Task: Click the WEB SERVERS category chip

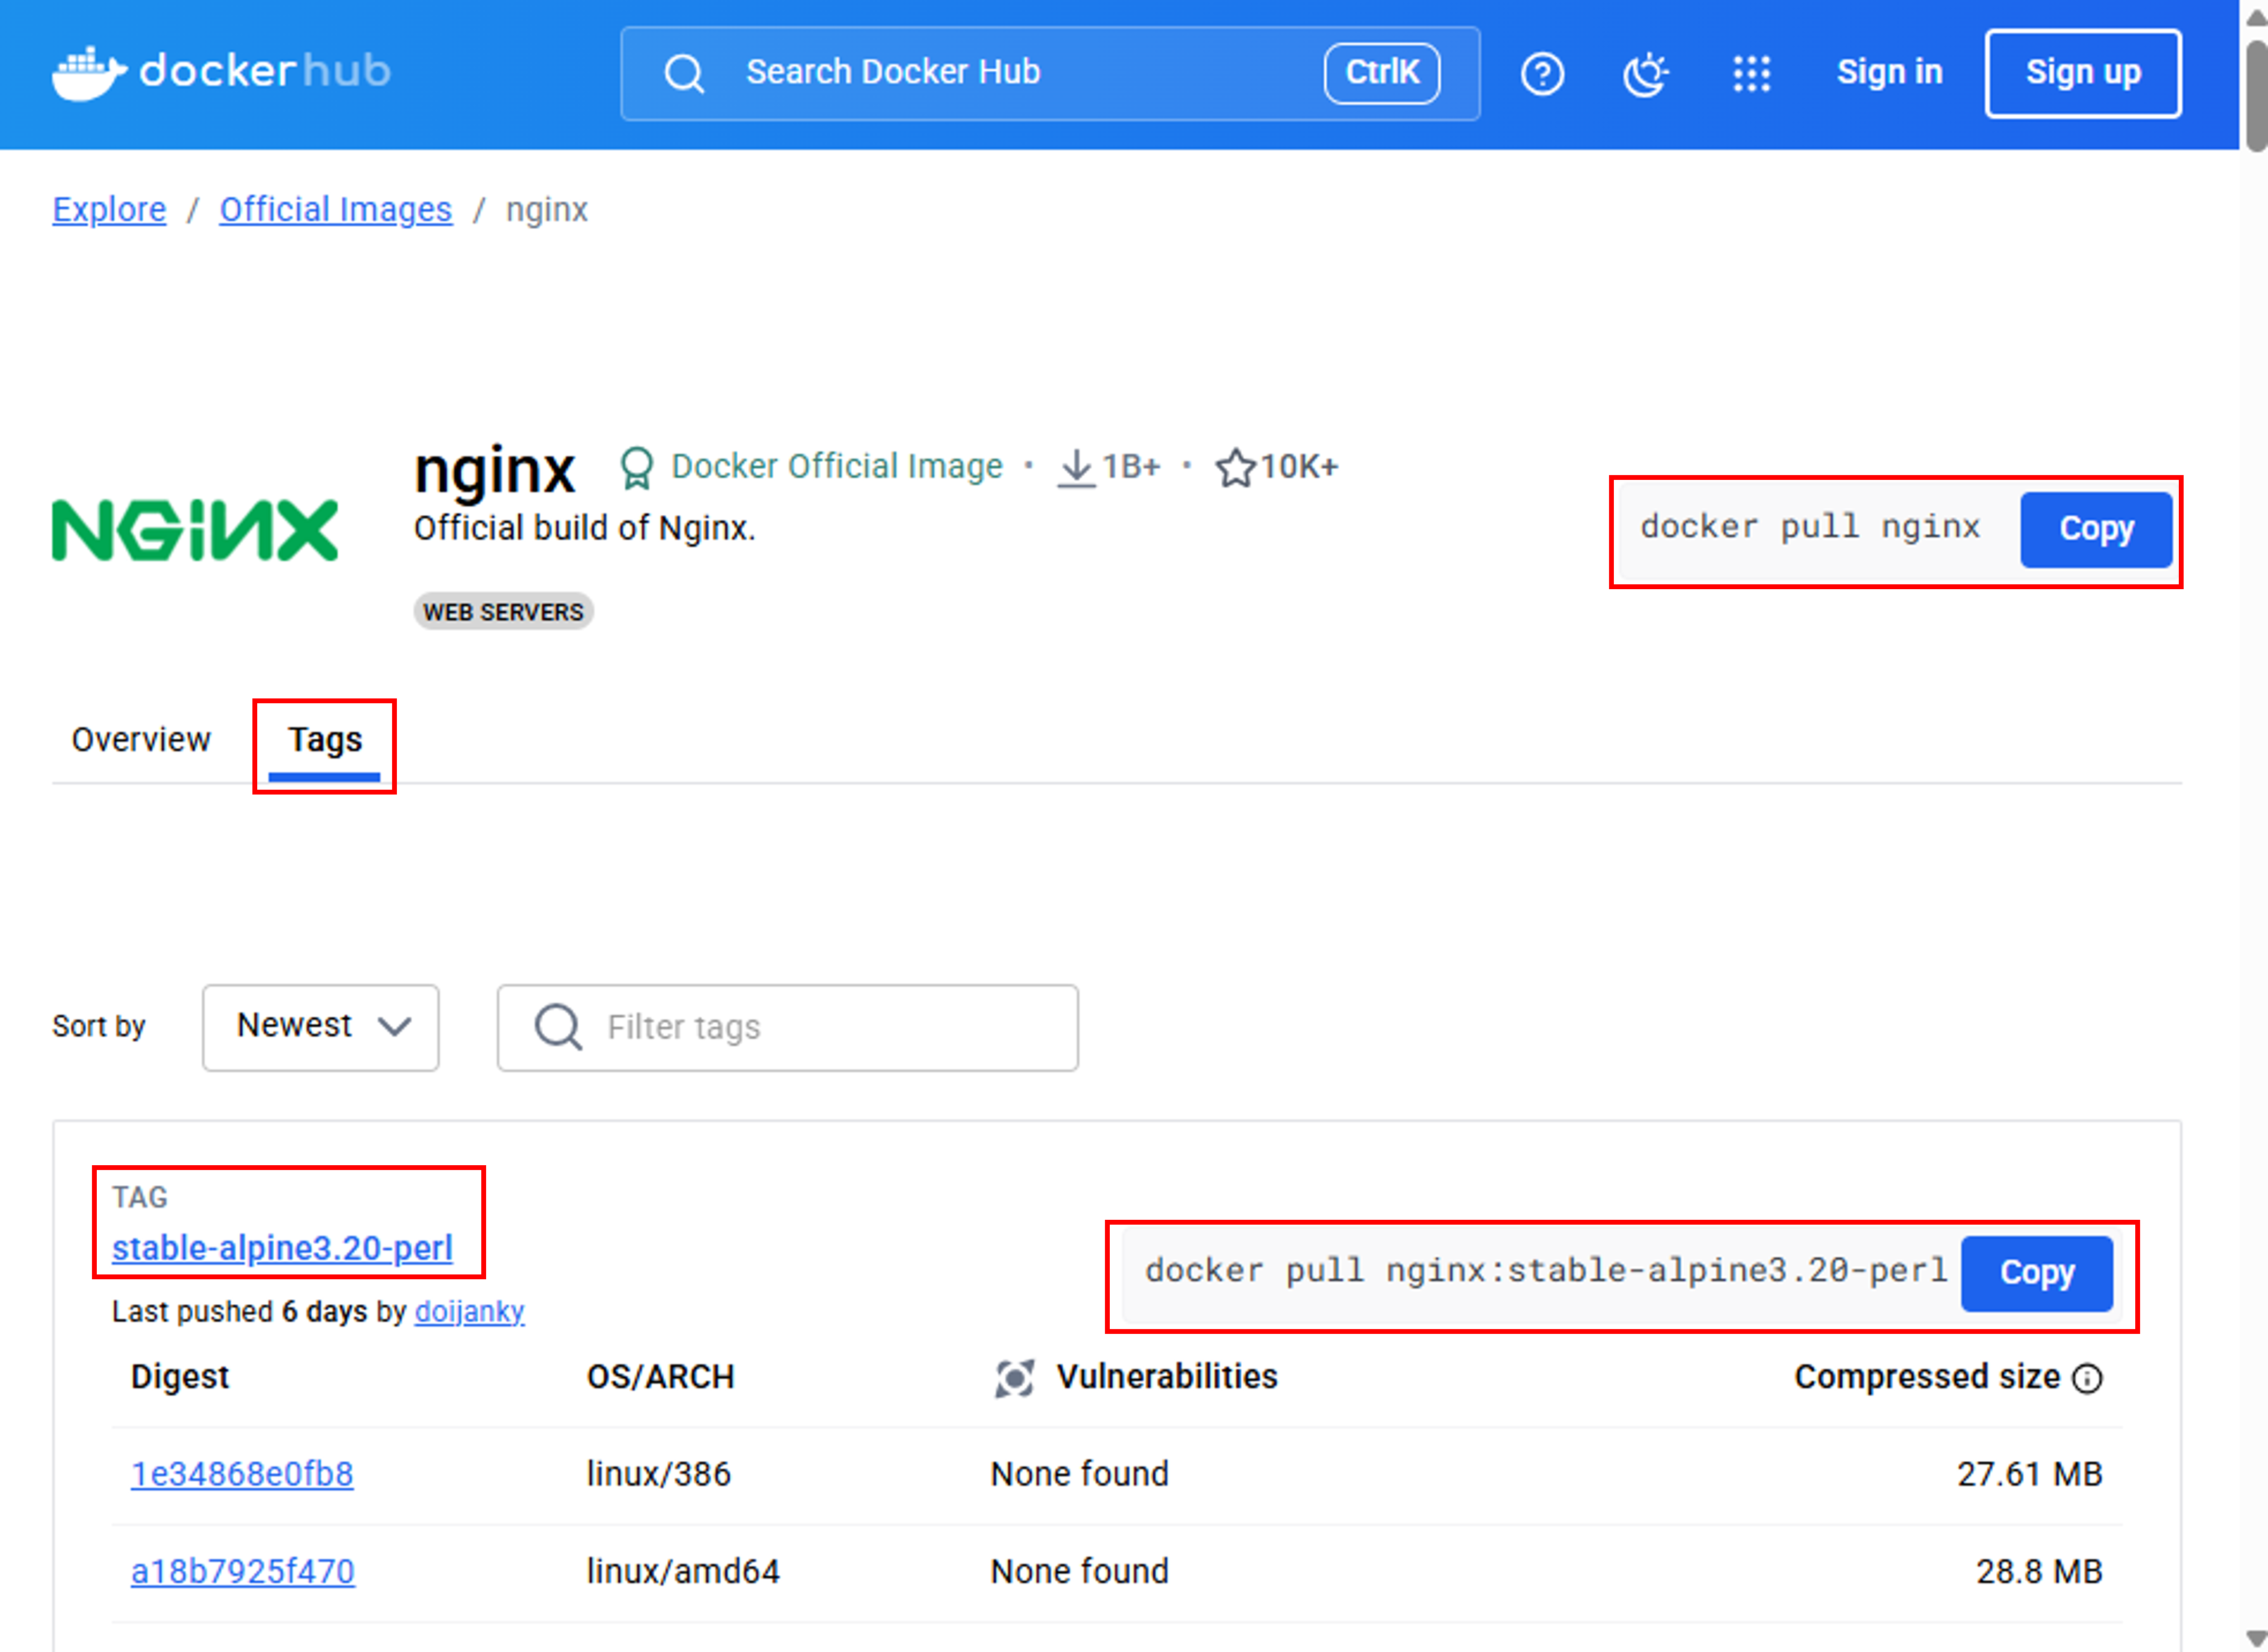Action: (503, 612)
